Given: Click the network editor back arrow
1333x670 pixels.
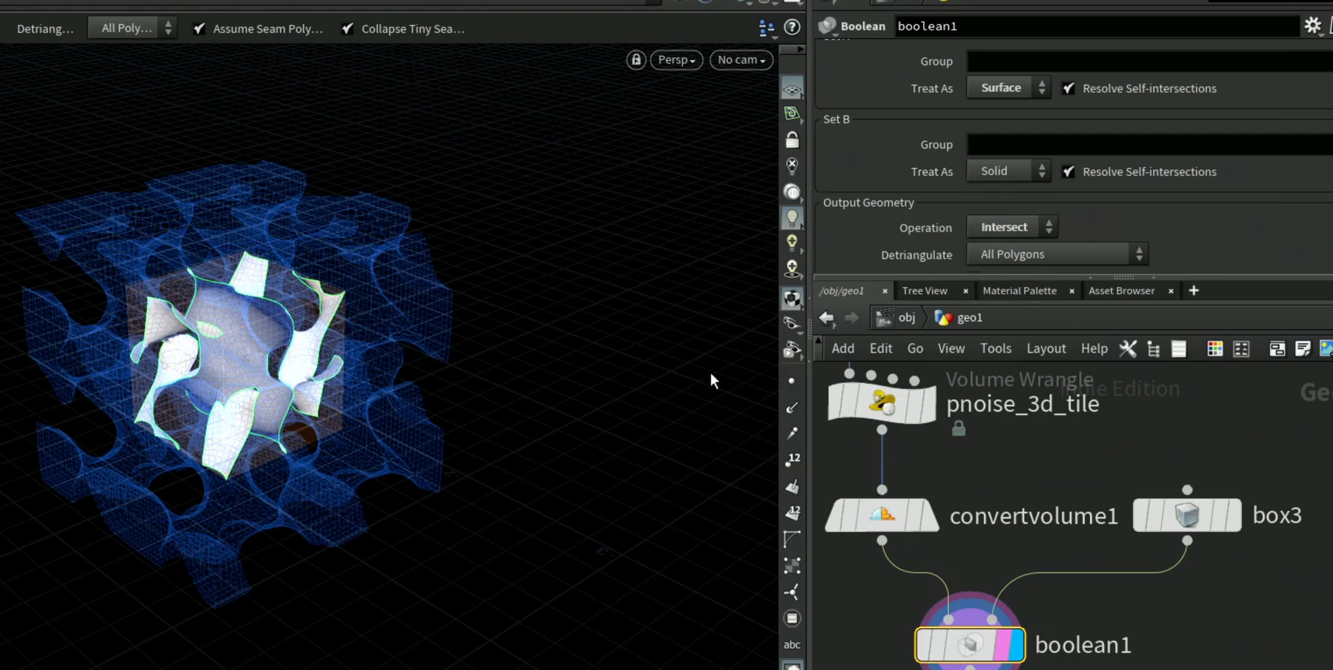Looking at the screenshot, I should click(x=826, y=317).
